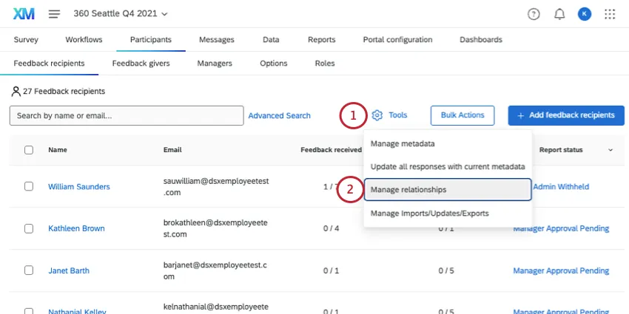Open the Options sub-tab
The image size is (629, 314).
pyautogui.click(x=274, y=64)
